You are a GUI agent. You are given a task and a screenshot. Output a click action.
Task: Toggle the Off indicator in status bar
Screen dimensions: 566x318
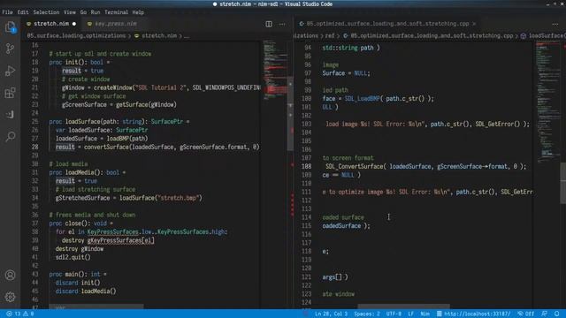pyautogui.click(x=525, y=314)
